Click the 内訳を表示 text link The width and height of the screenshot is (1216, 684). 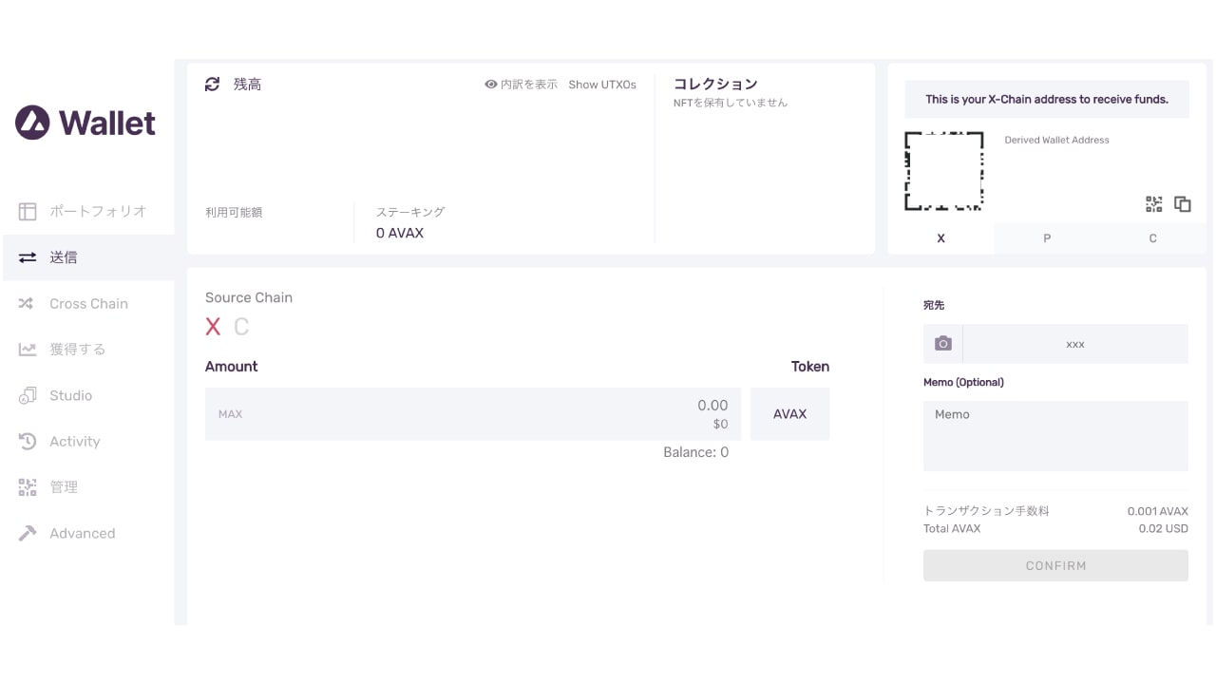pyautogui.click(x=529, y=85)
